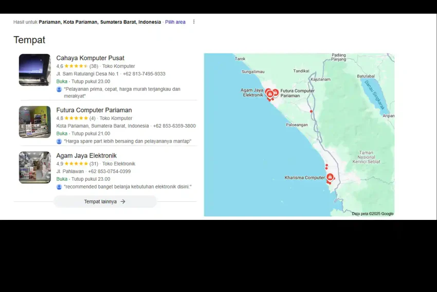Click phone number +62 853-0754-0399

click(x=109, y=171)
